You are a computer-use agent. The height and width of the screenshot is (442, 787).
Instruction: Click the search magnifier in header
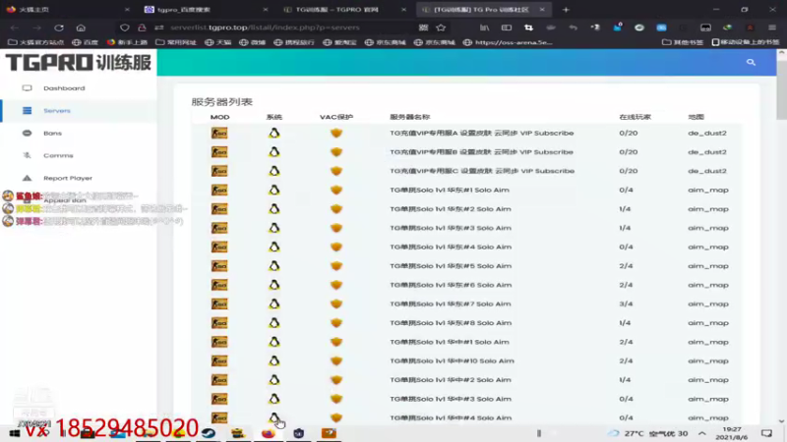(751, 62)
